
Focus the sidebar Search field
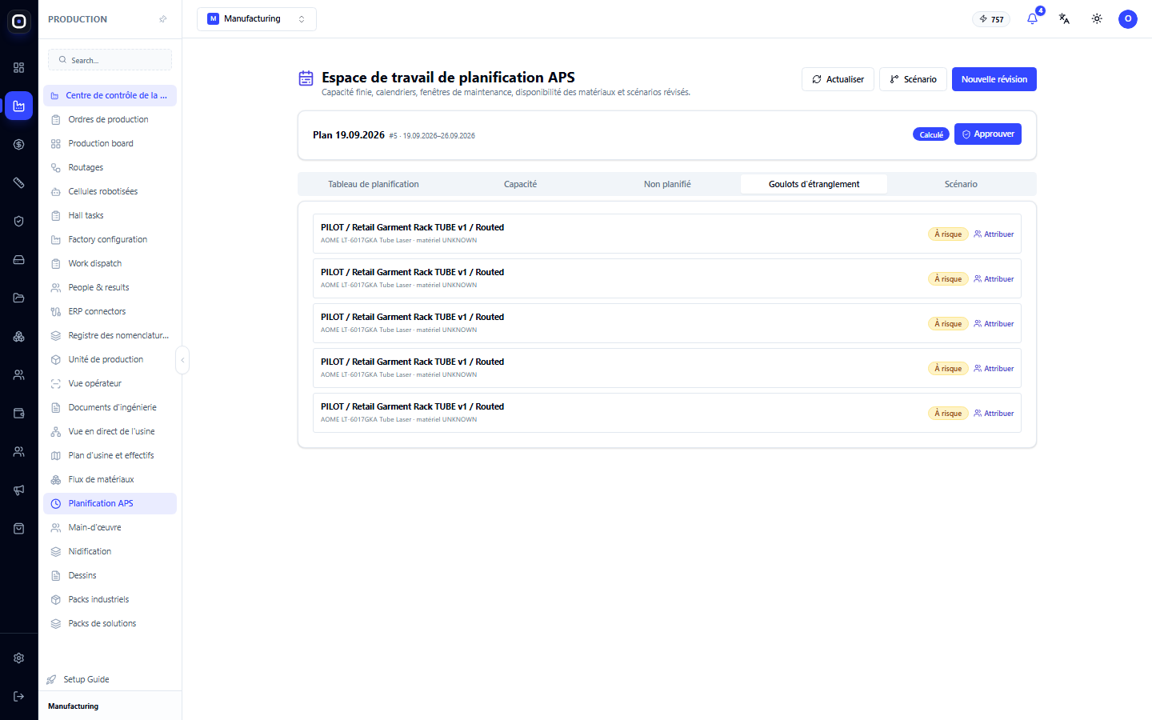click(x=110, y=60)
